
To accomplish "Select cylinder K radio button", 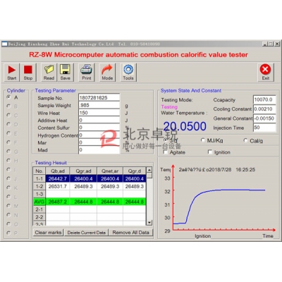I will click(9, 188).
